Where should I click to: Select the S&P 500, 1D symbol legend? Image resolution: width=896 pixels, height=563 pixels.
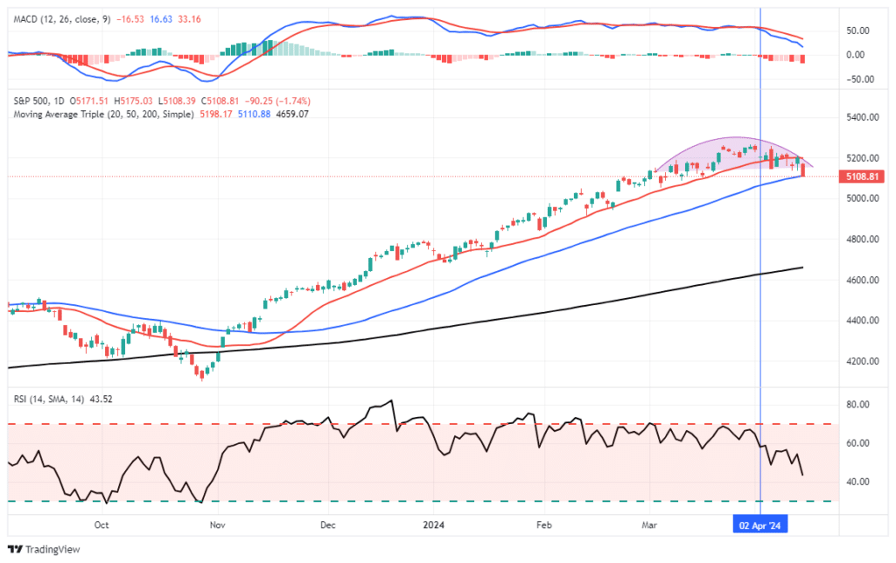tap(38, 101)
